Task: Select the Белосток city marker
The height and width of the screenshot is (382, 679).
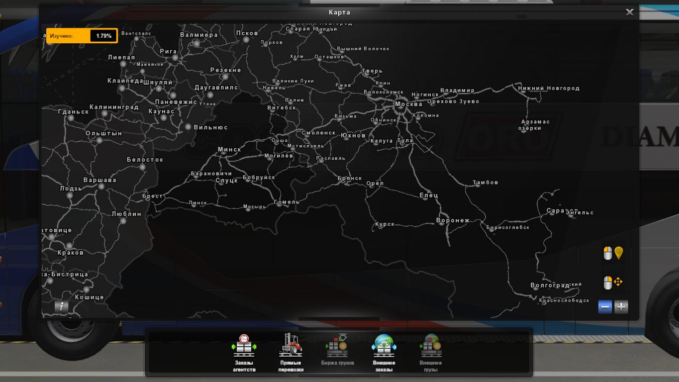Action: (x=142, y=167)
